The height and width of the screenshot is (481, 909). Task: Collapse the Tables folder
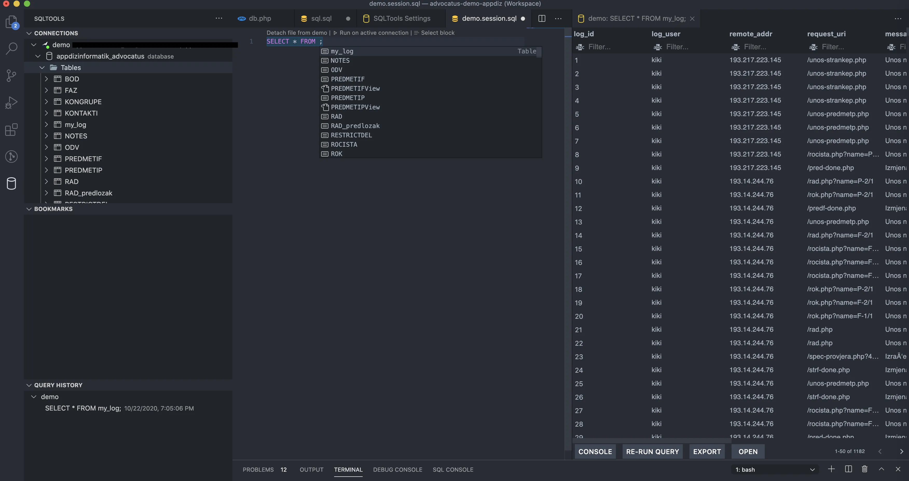42,67
